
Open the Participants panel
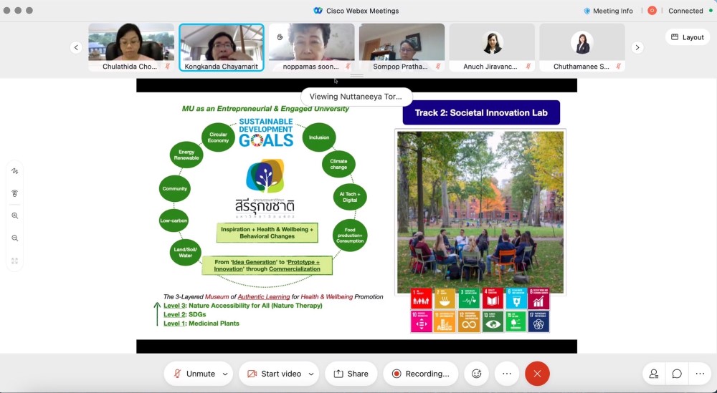point(654,374)
